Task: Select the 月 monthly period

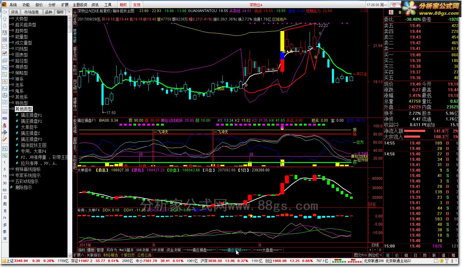Action: click(5, 211)
